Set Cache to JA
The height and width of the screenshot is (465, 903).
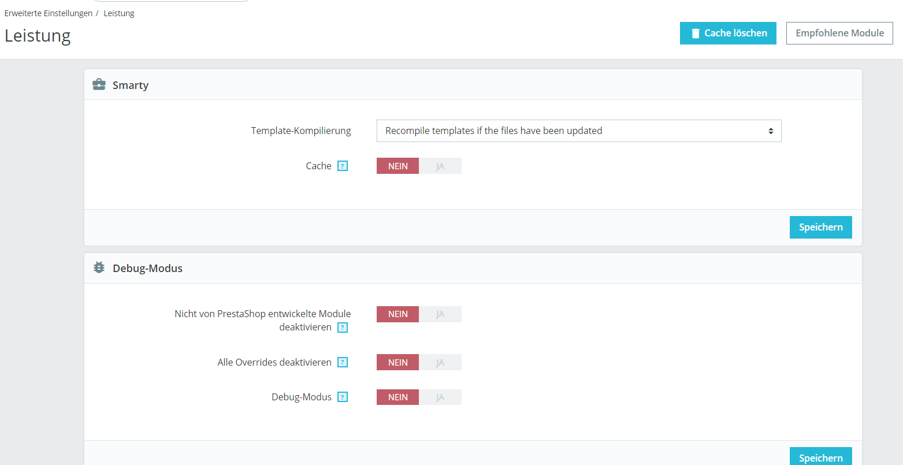pyautogui.click(x=440, y=166)
